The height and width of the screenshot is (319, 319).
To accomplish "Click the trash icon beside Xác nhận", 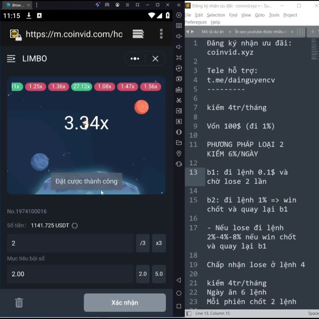I will click(x=19, y=302).
